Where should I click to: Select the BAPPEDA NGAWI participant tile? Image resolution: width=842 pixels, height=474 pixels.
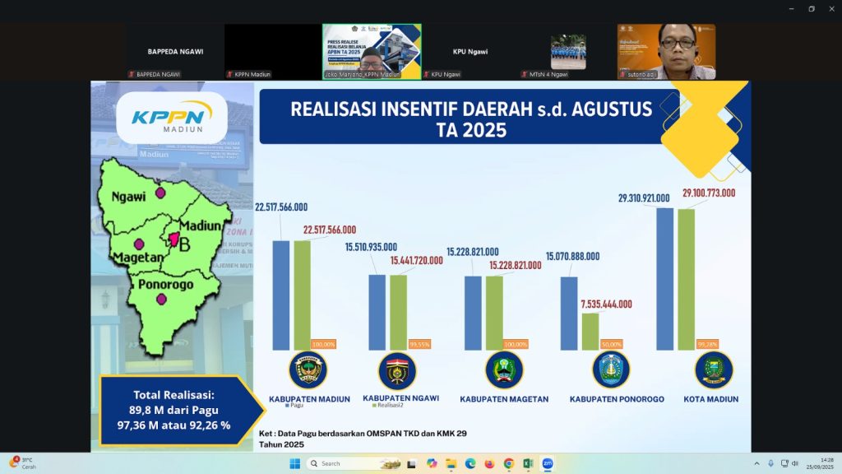175,51
